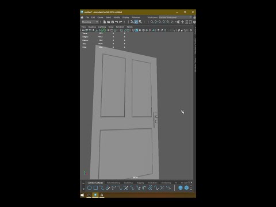Create a new scene from status line
The image size is (276, 207).
click(105, 22)
